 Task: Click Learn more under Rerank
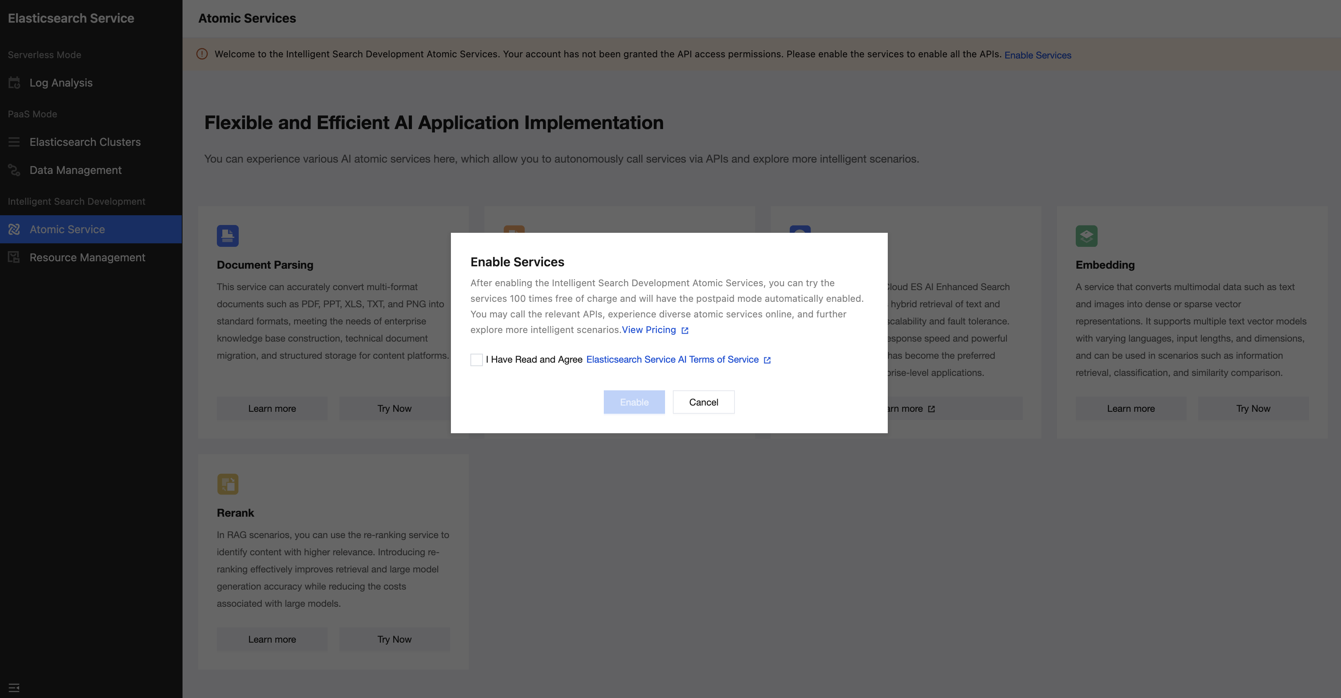(x=272, y=639)
